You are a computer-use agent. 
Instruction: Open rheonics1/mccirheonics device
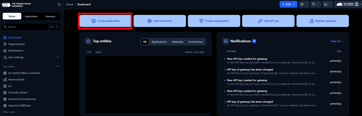[x=22, y=99]
